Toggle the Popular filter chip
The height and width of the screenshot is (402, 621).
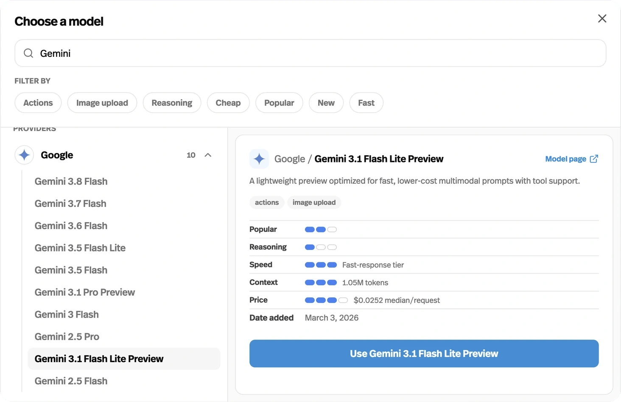279,103
